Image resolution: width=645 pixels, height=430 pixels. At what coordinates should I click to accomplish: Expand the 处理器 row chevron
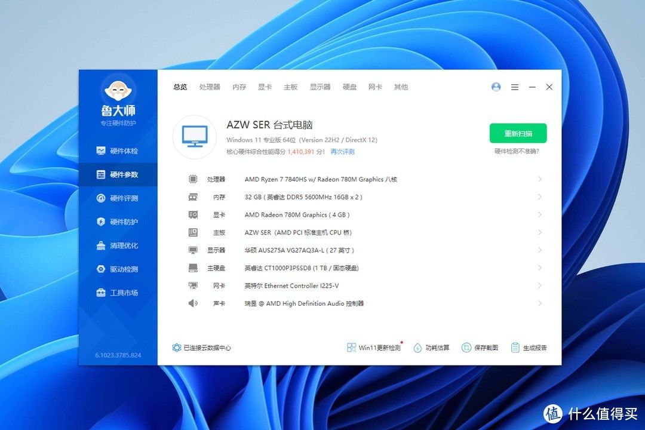[540, 179]
